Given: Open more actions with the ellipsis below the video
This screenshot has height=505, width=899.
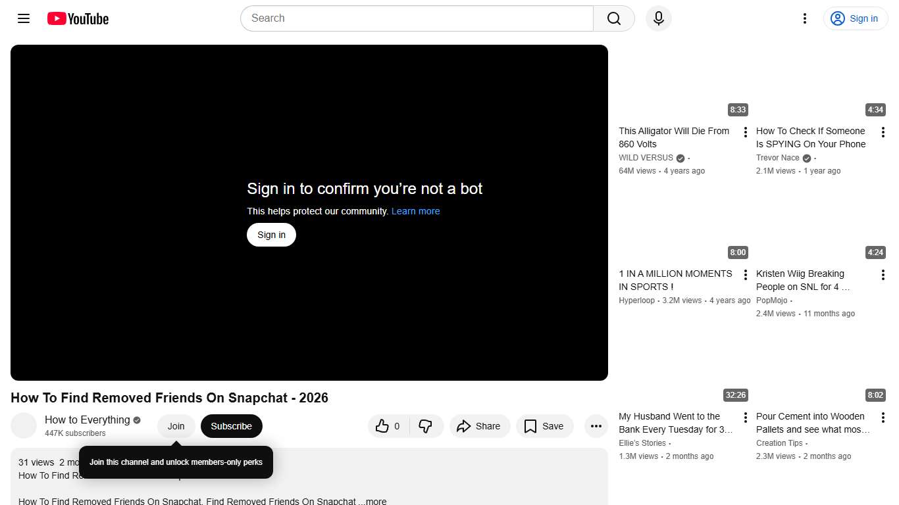Looking at the screenshot, I should pyautogui.click(x=596, y=426).
